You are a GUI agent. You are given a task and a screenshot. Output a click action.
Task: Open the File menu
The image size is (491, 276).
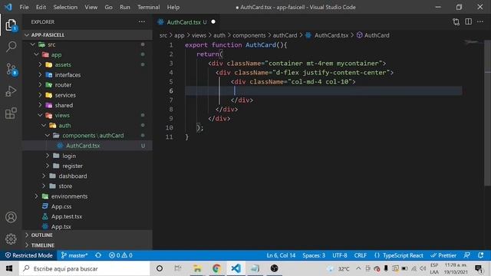click(24, 7)
